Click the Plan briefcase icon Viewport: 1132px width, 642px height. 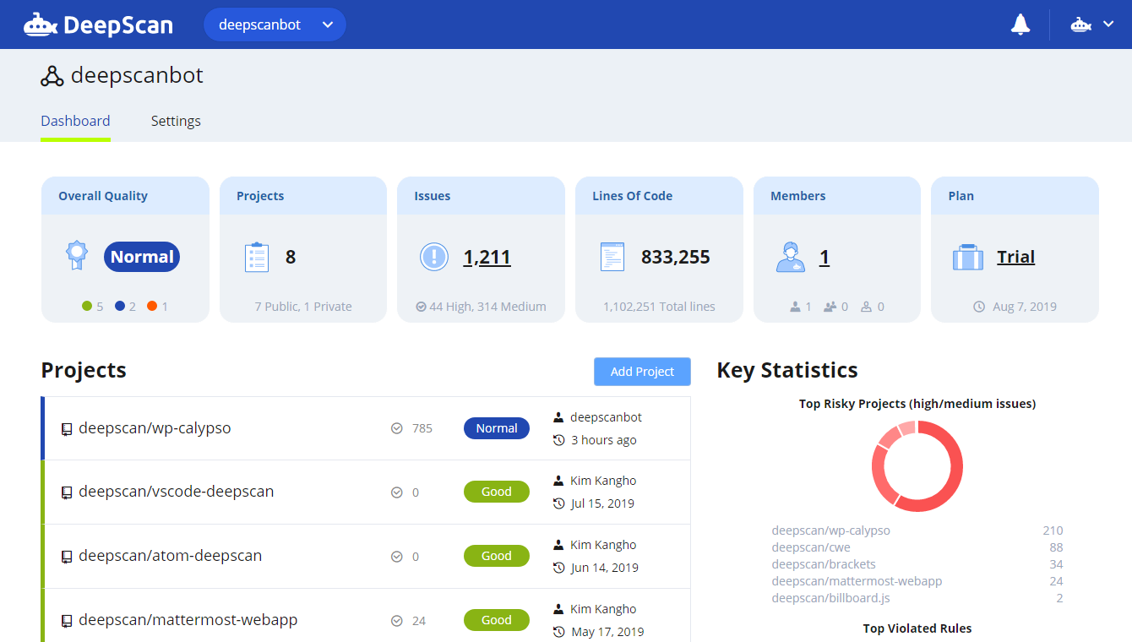point(967,257)
